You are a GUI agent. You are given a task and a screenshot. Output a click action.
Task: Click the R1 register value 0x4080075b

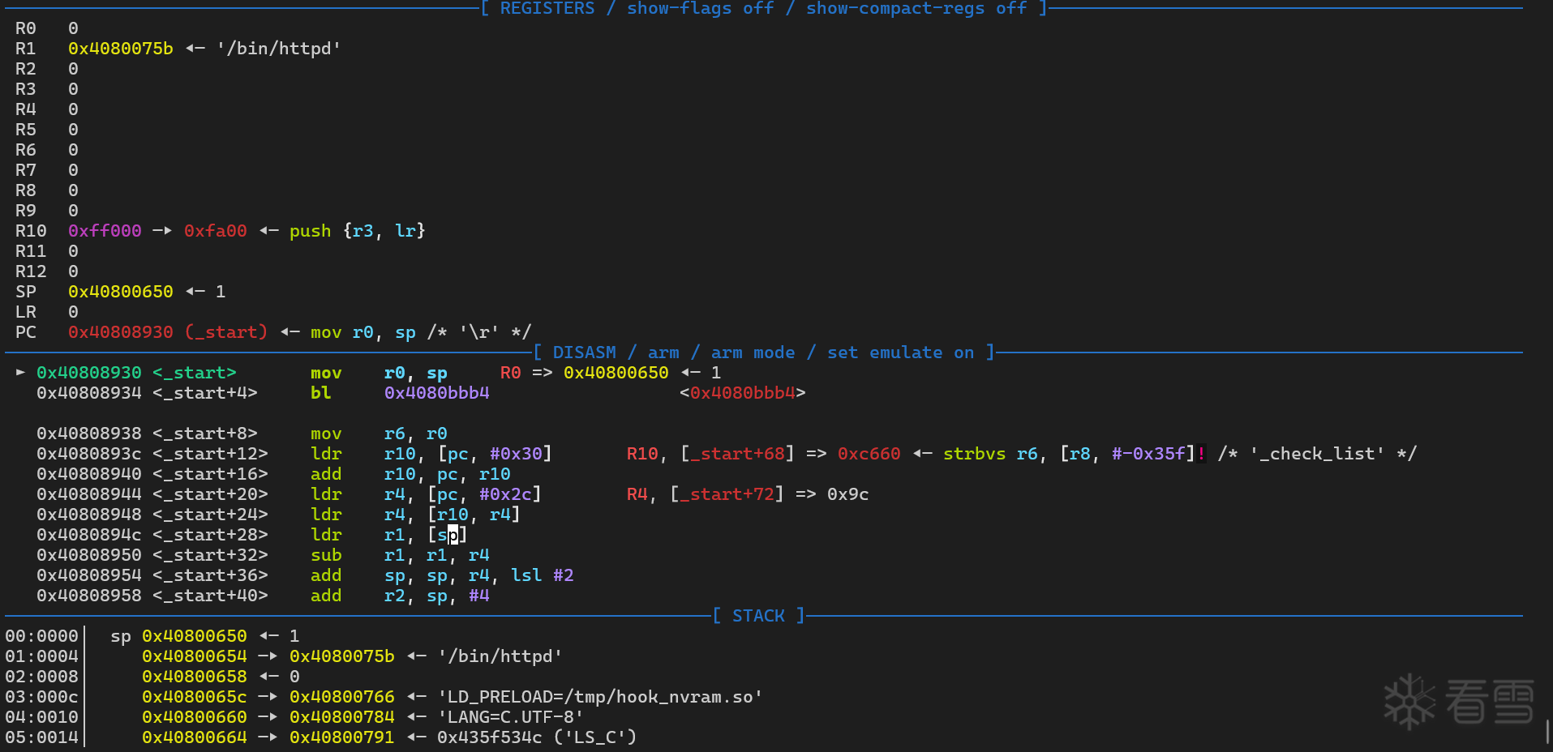pos(121,49)
